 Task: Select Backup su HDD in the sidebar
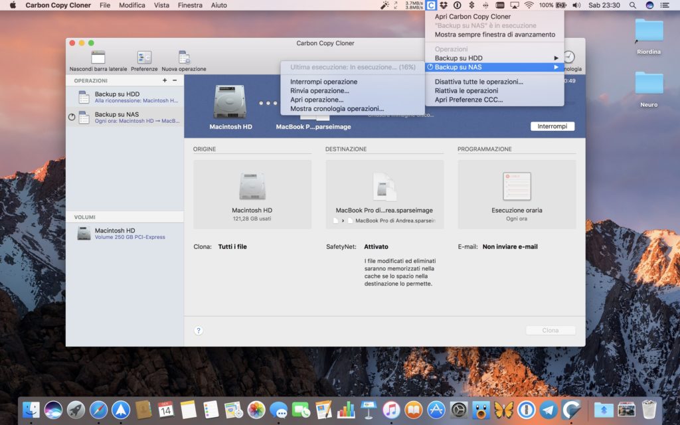coord(125,97)
